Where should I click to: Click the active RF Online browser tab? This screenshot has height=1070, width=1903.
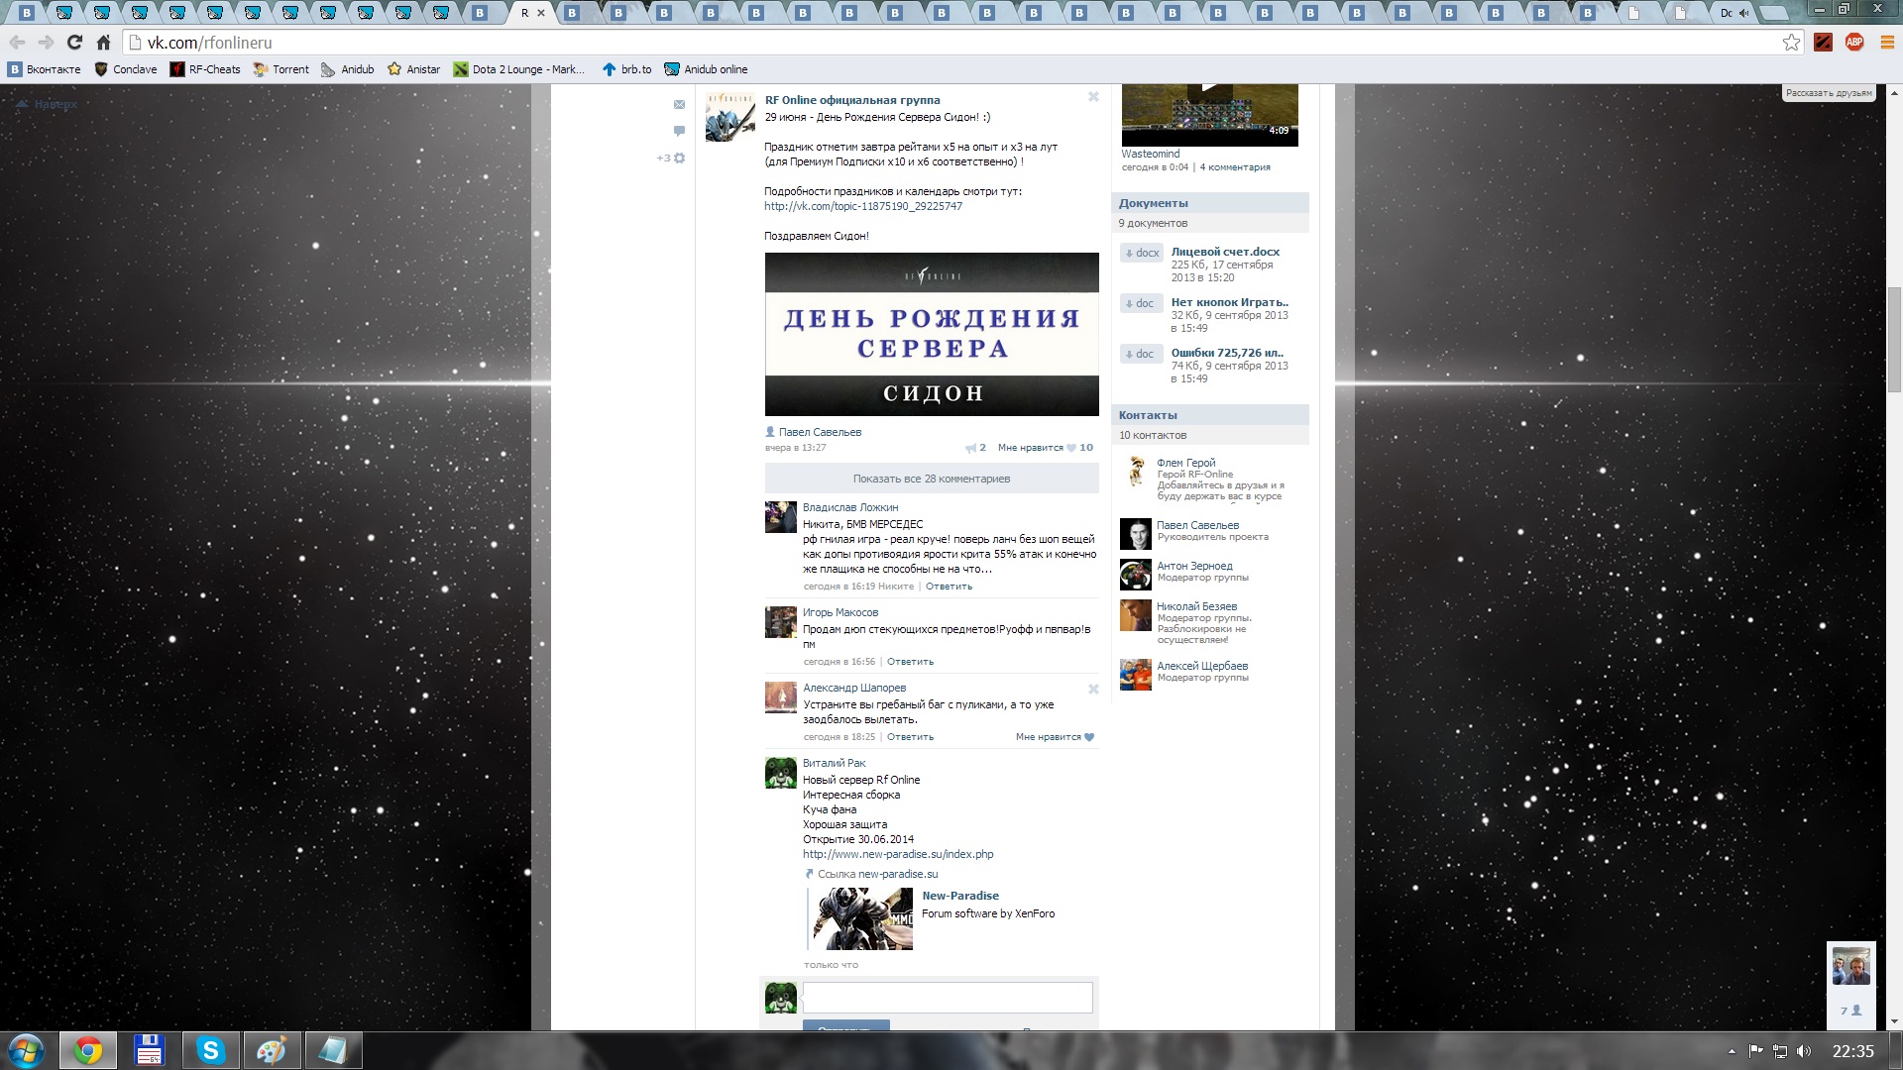(532, 13)
